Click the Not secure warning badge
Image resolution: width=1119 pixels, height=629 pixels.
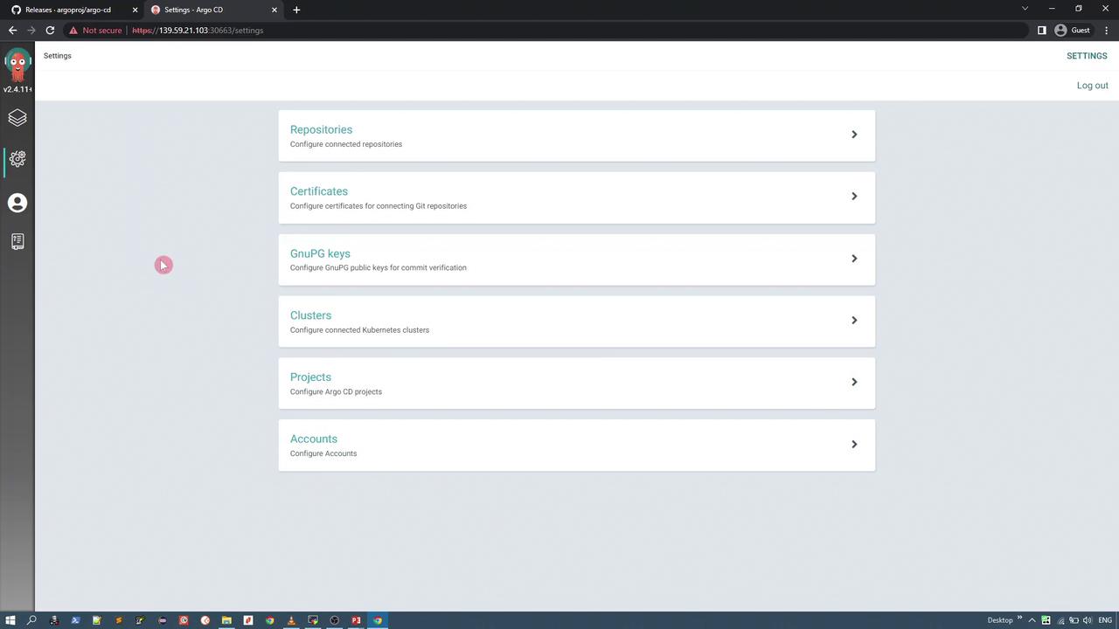pos(96,30)
